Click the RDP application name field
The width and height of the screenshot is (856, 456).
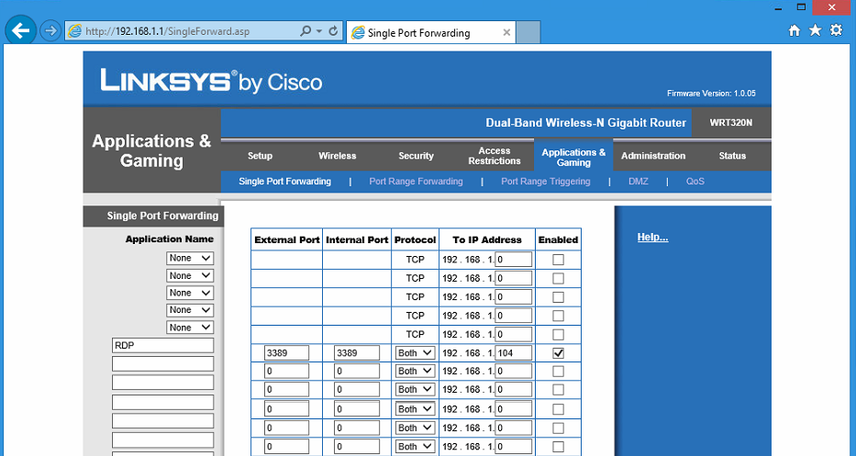tap(162, 346)
